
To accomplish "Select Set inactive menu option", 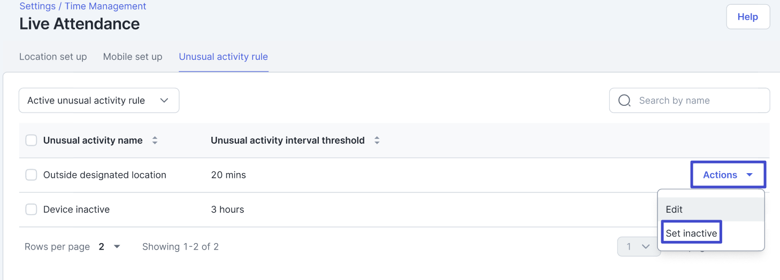I will pos(691,233).
